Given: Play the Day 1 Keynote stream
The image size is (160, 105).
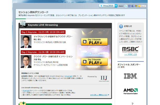Looking at the screenshot, I should coord(94,41).
